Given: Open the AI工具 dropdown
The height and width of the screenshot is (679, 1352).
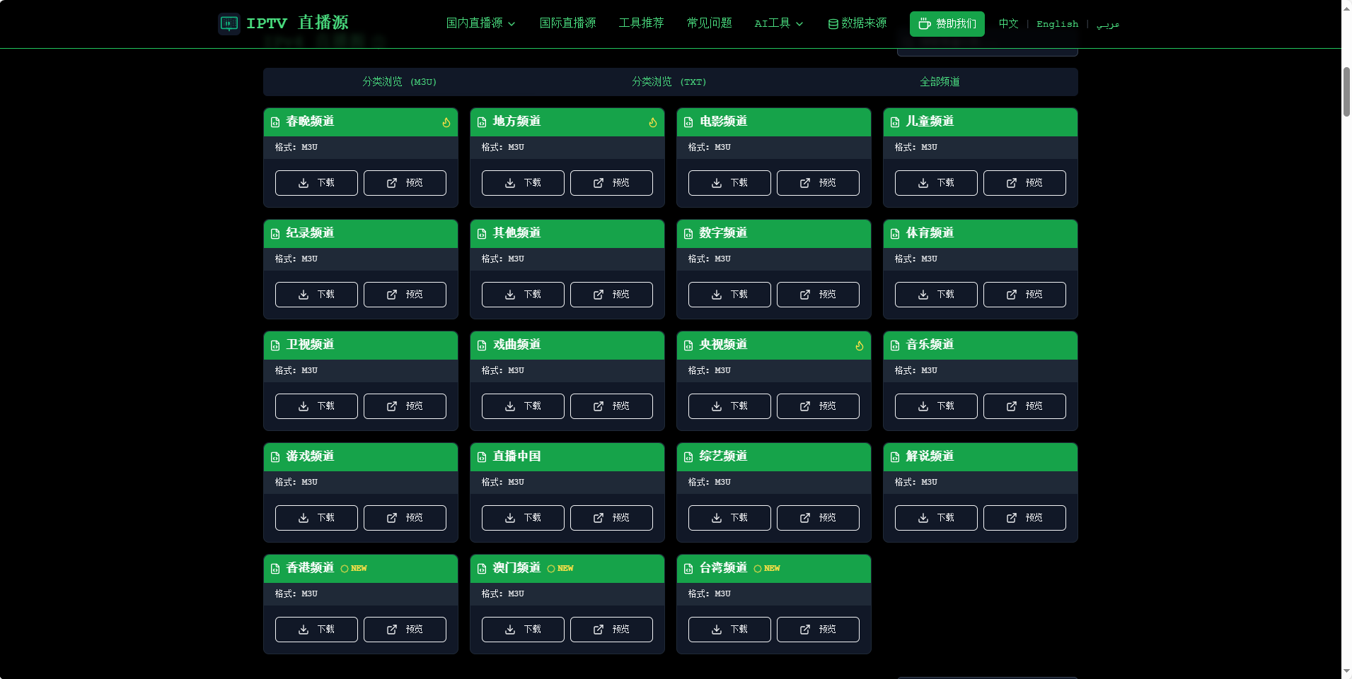Looking at the screenshot, I should [778, 23].
